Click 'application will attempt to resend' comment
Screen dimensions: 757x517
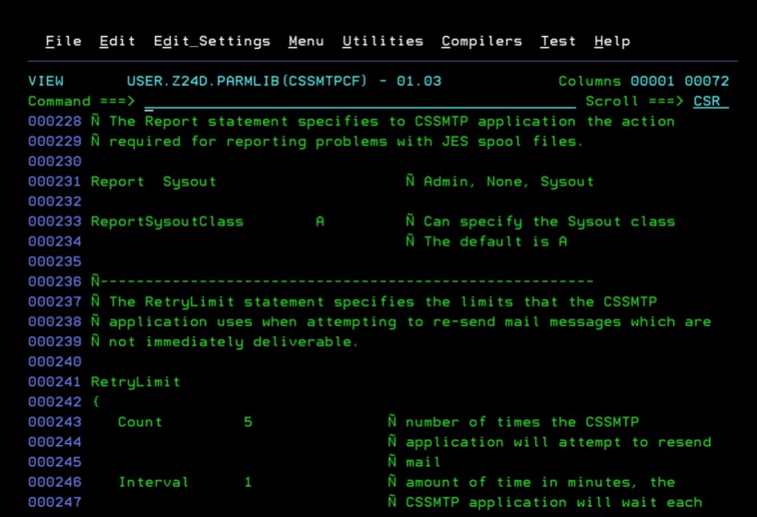pos(549,442)
